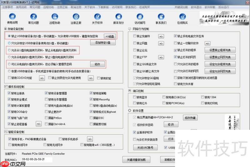Choose 允许从电脑向U盘拷贝资料 radio option
The width and height of the screenshot is (250, 167).
tap(9, 57)
